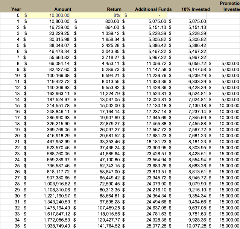The width and height of the screenshot is (240, 229).
Task: Select the amount cell 907,380.65
Action: (x=45, y=178)
